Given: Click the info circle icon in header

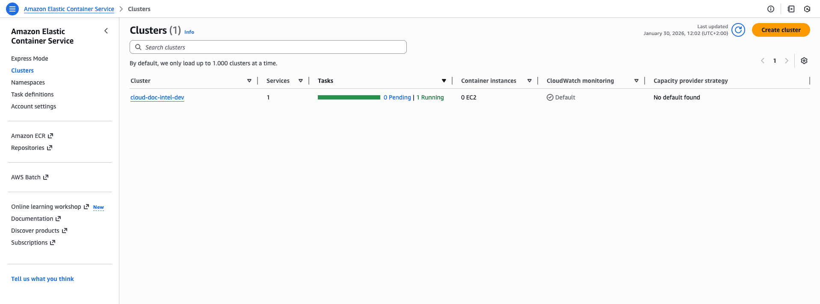Looking at the screenshot, I should (x=770, y=9).
